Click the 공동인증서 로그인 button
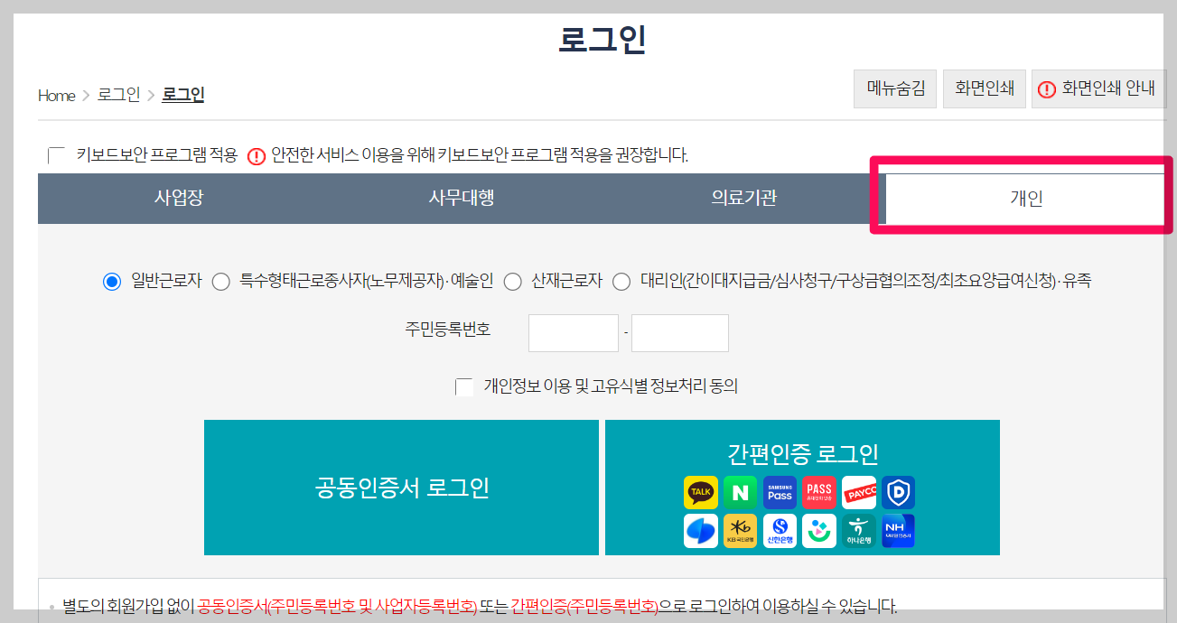This screenshot has width=1177, height=623. coord(401,488)
